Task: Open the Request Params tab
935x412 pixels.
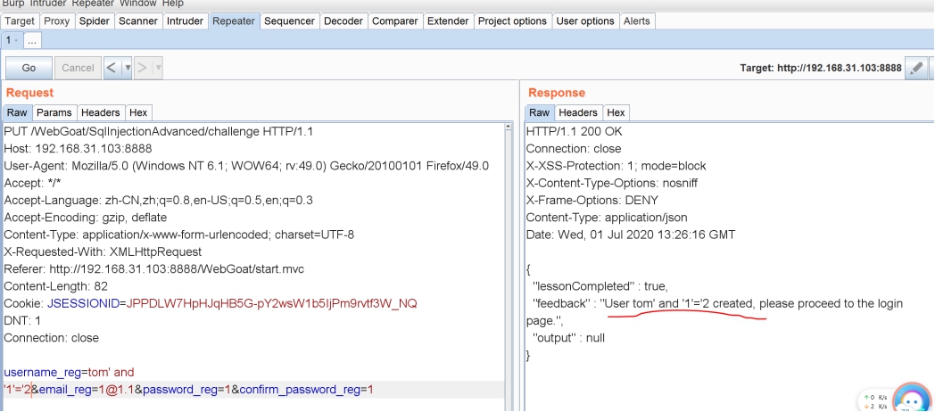Action: (54, 112)
